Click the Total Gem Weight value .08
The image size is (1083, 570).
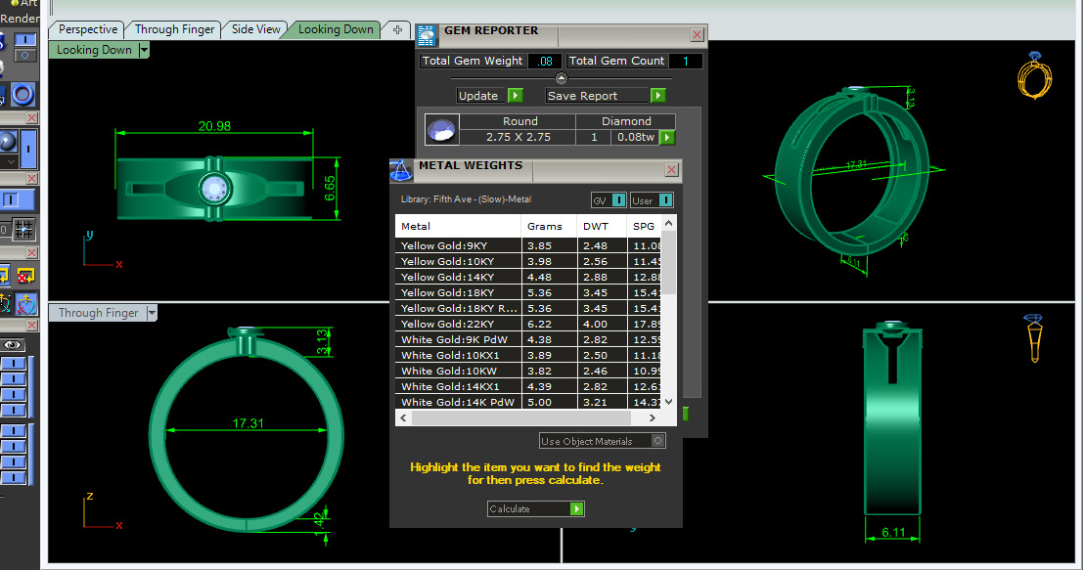[x=545, y=61]
